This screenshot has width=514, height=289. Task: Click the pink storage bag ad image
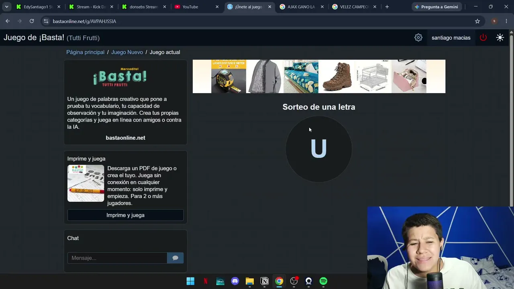pos(409,76)
